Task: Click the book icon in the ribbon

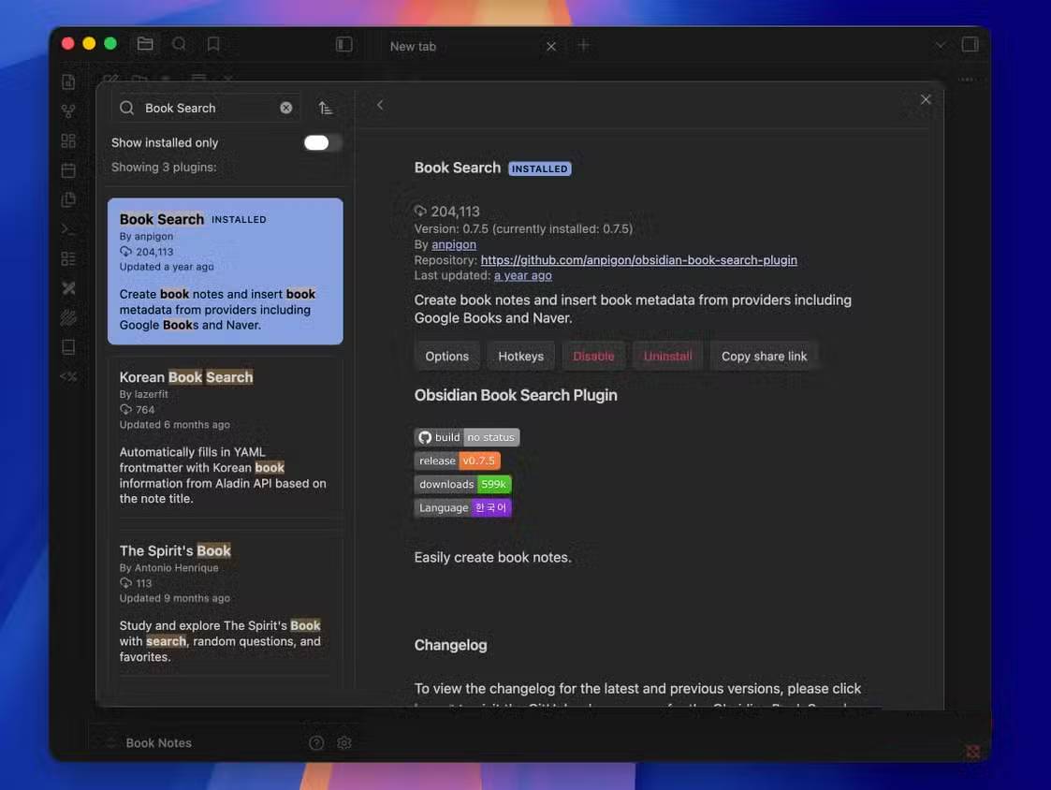Action: (68, 347)
